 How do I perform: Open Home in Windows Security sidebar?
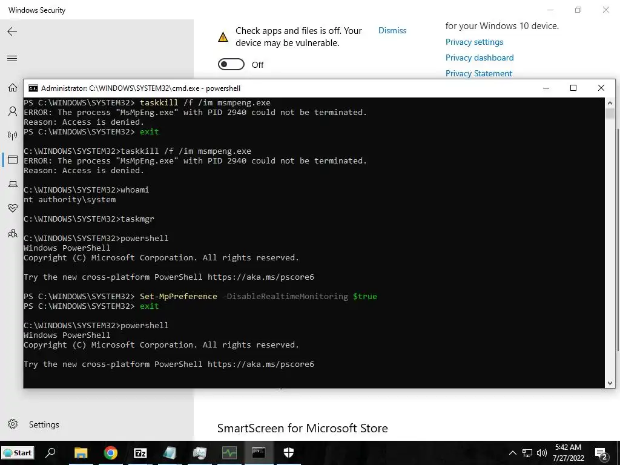pos(13,87)
